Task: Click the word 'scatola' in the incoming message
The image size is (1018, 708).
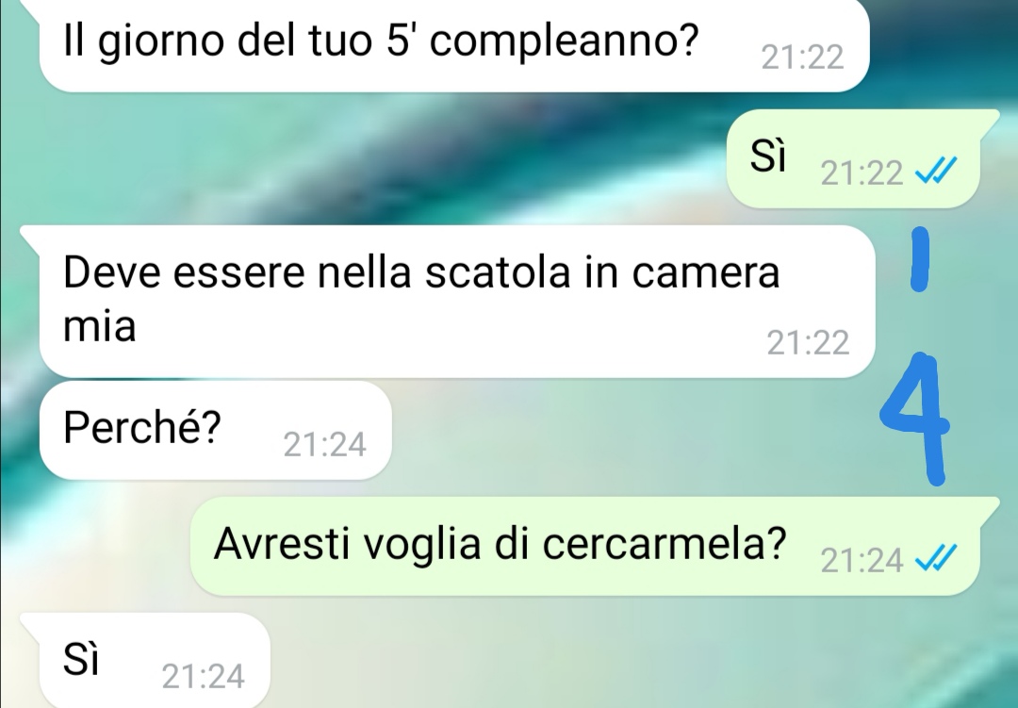Action: click(x=498, y=272)
